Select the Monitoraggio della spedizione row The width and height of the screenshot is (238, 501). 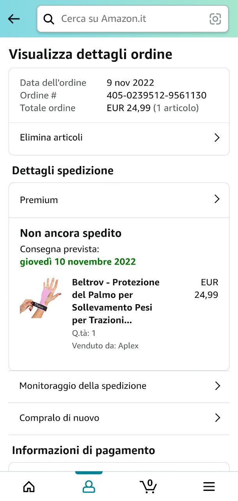pyautogui.click(x=119, y=386)
